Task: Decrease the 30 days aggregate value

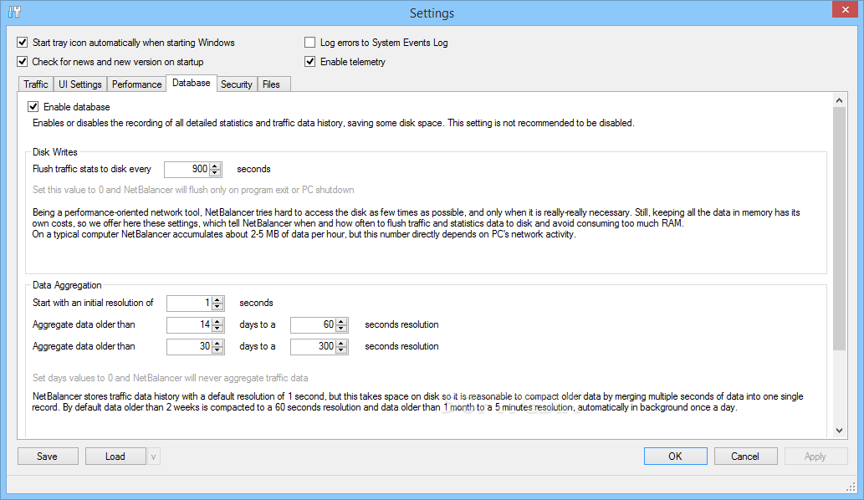Action: coord(217,350)
